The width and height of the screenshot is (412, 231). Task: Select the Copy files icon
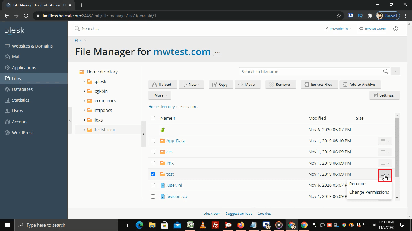220,85
